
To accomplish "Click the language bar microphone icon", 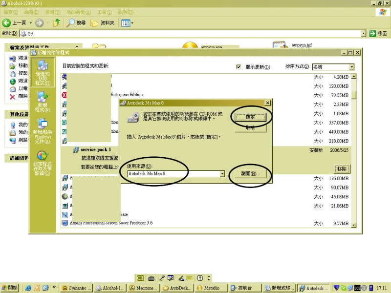I will 162,278.
